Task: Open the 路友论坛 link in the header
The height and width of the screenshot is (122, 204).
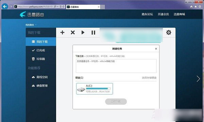Action: point(147,14)
